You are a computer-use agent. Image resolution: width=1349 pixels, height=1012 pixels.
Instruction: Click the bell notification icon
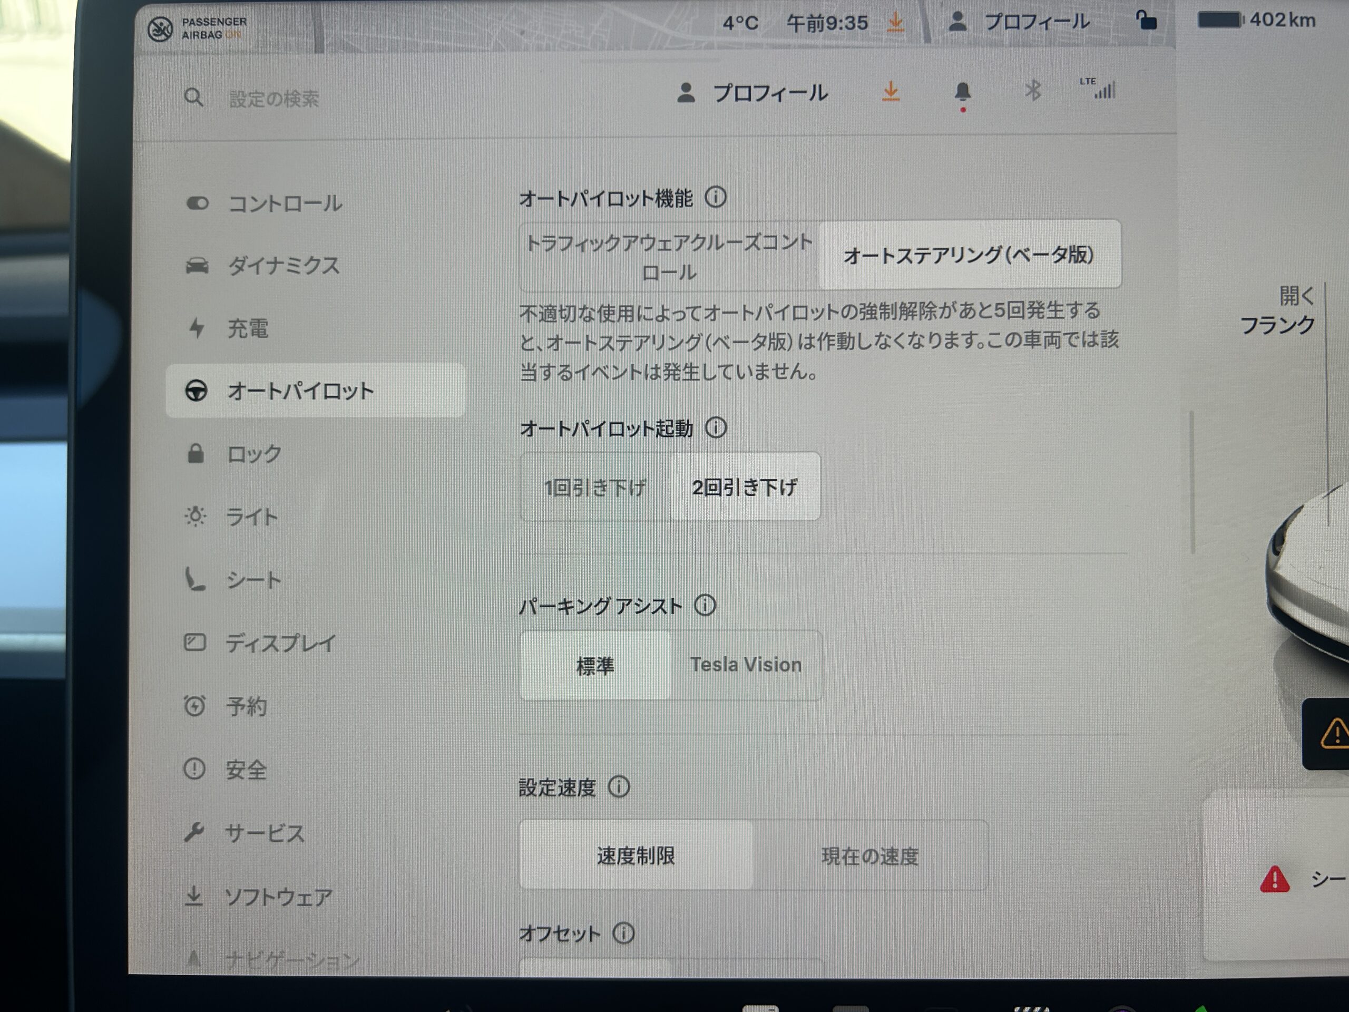click(962, 92)
